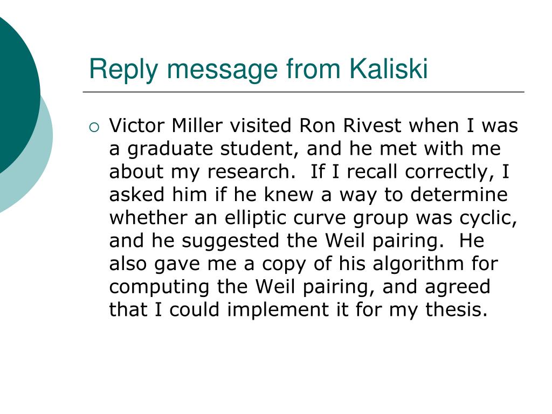Click the word 'thesis' at paragraph end
Viewport: 552px width, 414px height.
point(456,309)
